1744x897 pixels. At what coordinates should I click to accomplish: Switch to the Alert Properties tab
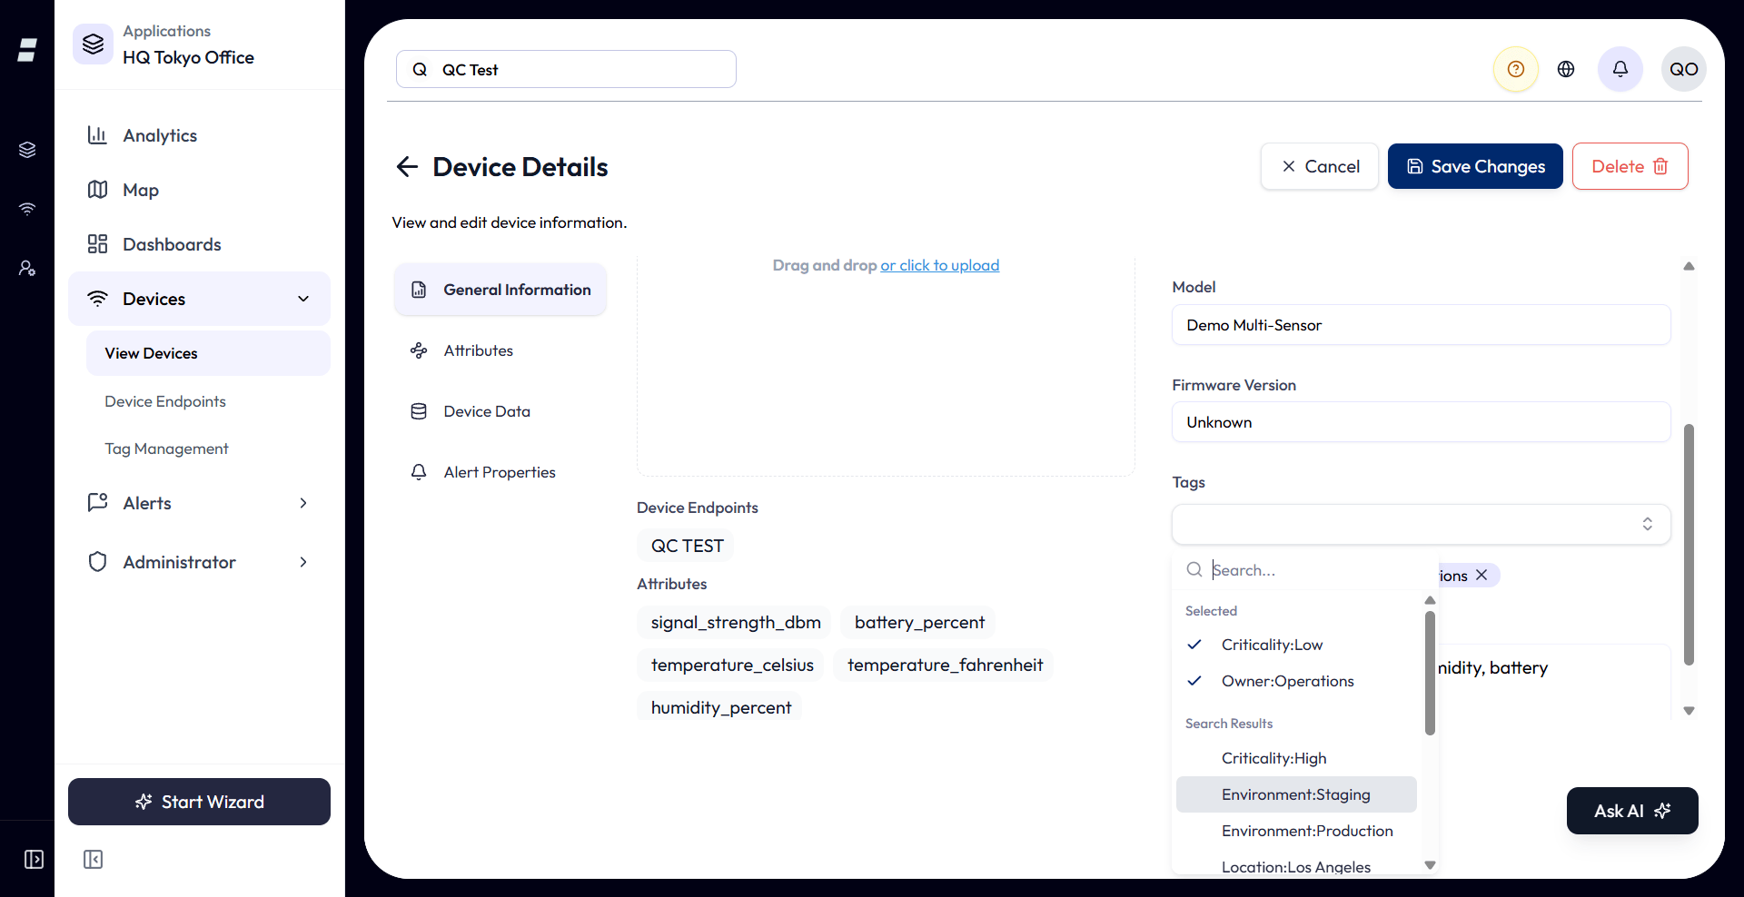click(x=500, y=472)
